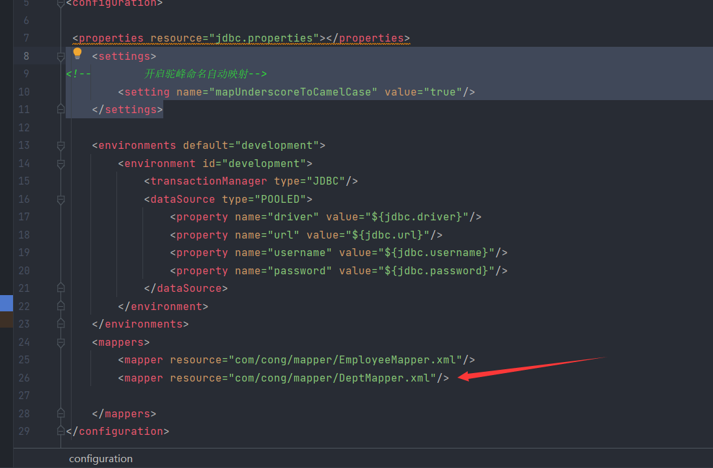Collapse the dataSource POOLED block
Viewport: 713px width, 468px height.
61,200
